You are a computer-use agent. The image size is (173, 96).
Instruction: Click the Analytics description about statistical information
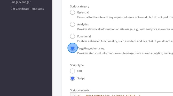[x=125, y=29]
